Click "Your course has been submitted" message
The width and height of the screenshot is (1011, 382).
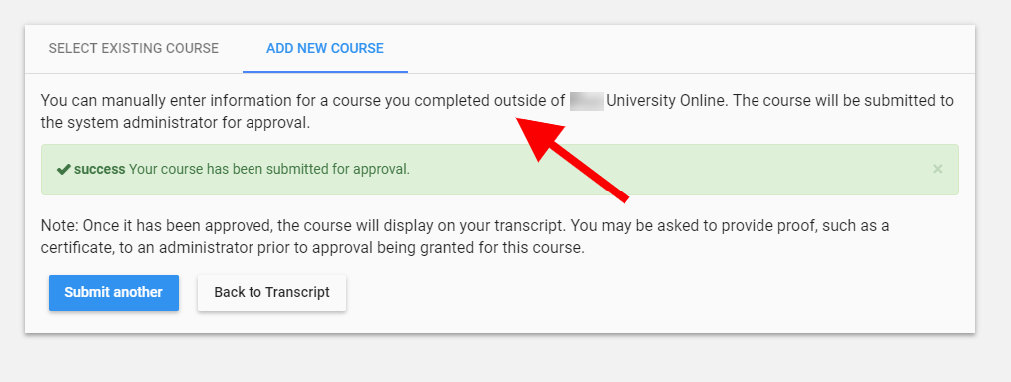(268, 169)
